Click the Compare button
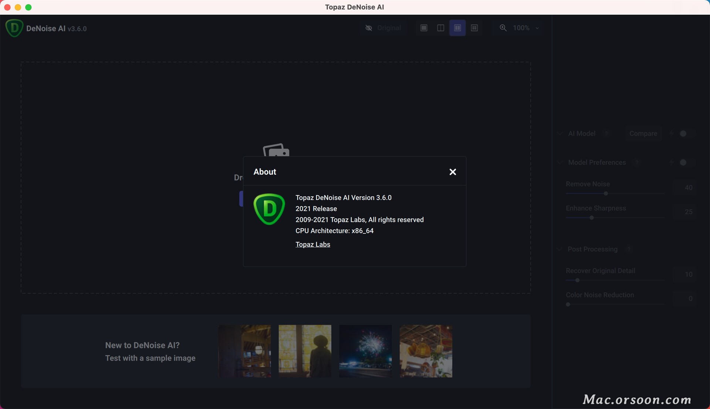 (643, 133)
